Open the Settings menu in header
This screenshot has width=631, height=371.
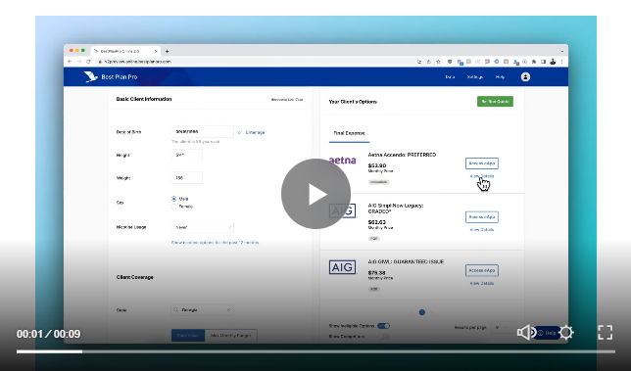tap(475, 76)
